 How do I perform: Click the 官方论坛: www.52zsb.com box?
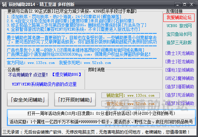[x=131, y=104]
